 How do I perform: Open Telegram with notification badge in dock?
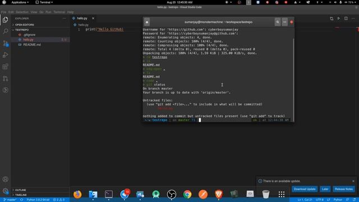[125, 194]
